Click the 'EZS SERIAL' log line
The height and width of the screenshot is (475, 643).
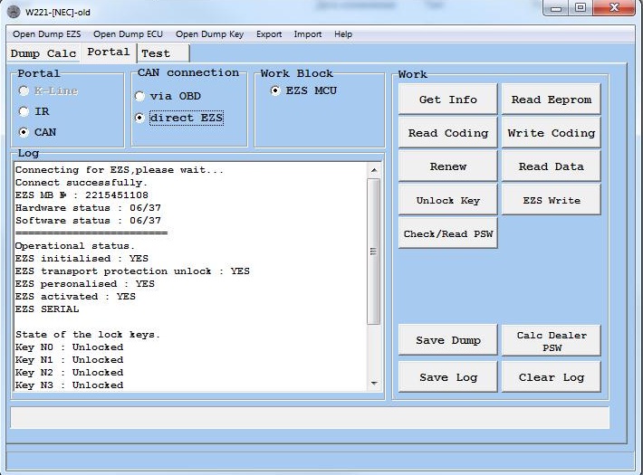[47, 309]
